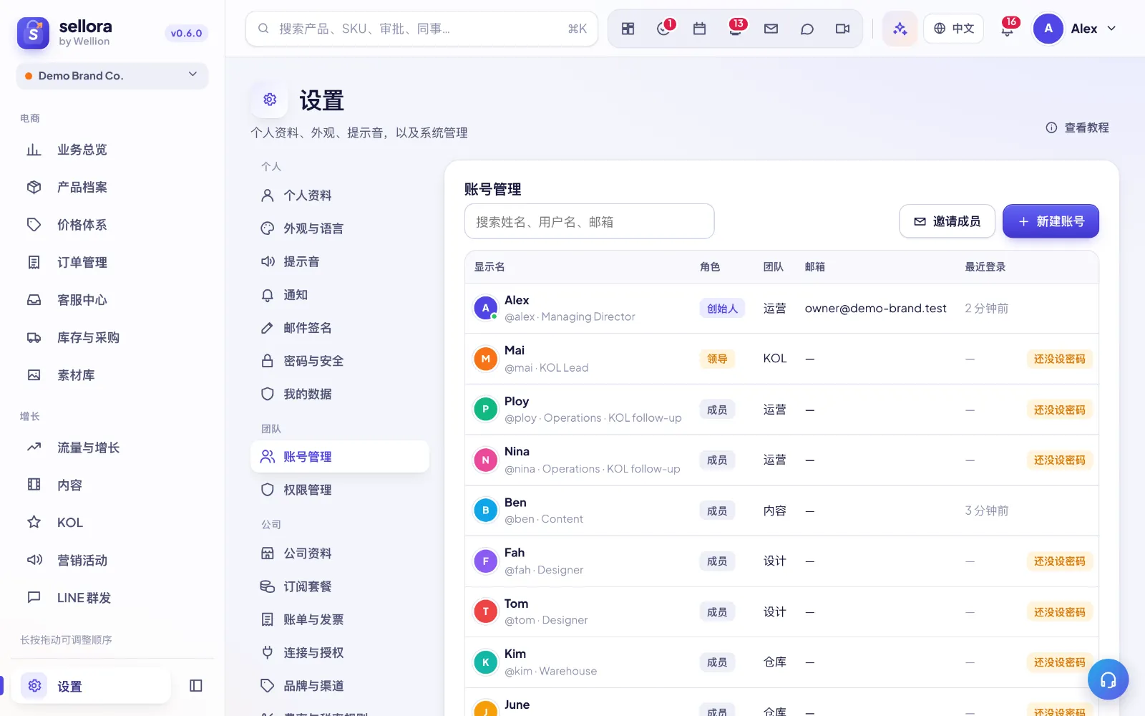Click the 新建账号 button
1145x716 pixels.
pos(1051,221)
